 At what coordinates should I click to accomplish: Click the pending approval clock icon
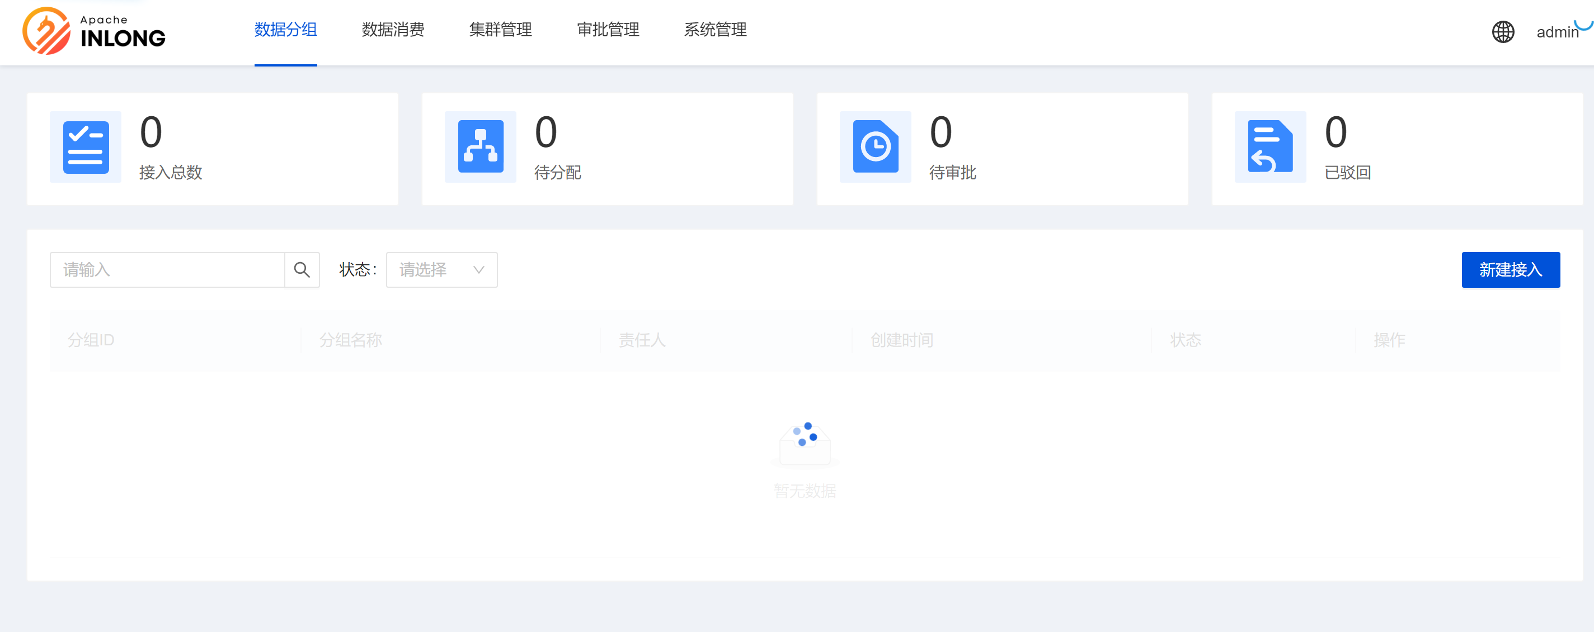[875, 148]
